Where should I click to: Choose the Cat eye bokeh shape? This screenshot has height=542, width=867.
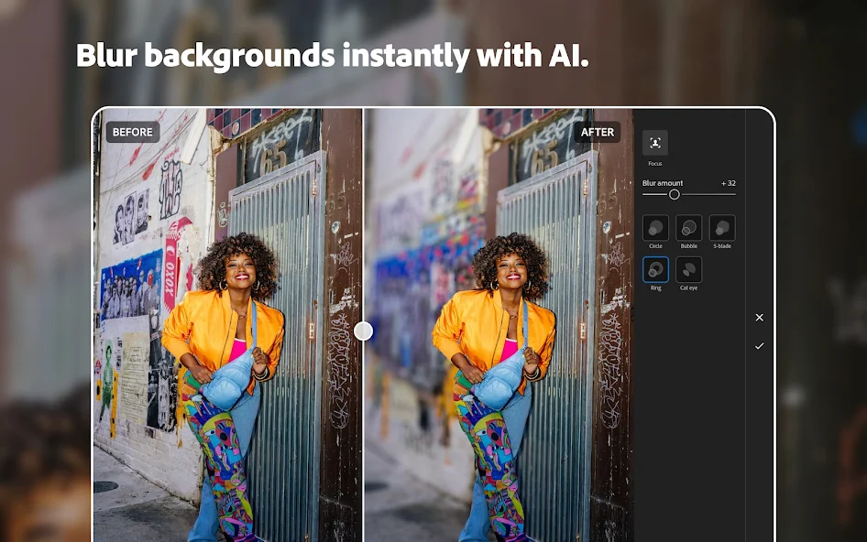coord(688,270)
